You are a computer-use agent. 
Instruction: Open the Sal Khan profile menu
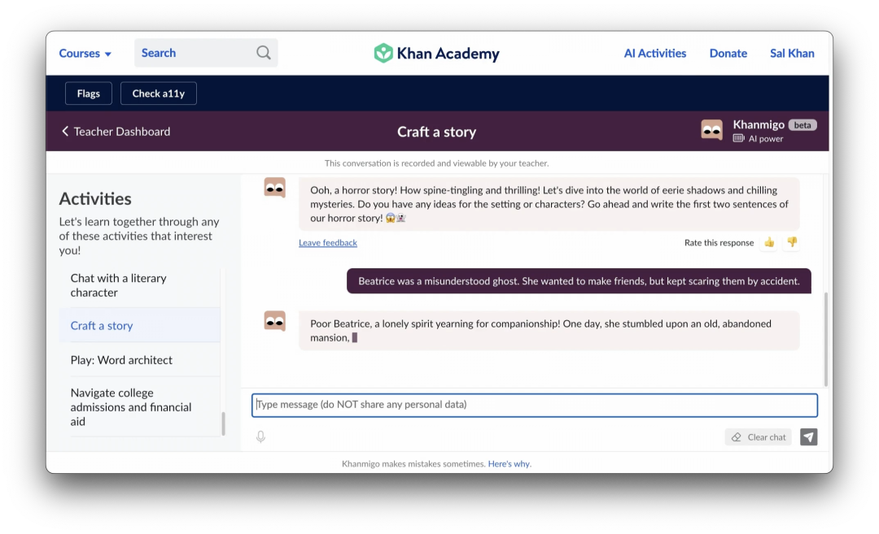click(792, 53)
